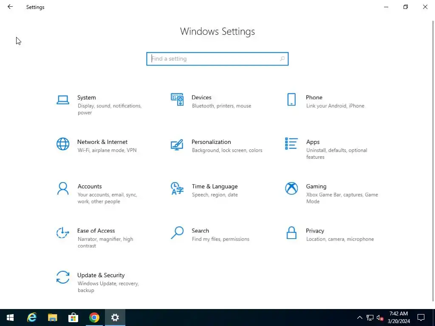
Task: Open the Personalization paintbrush icon
Action: pyautogui.click(x=177, y=144)
